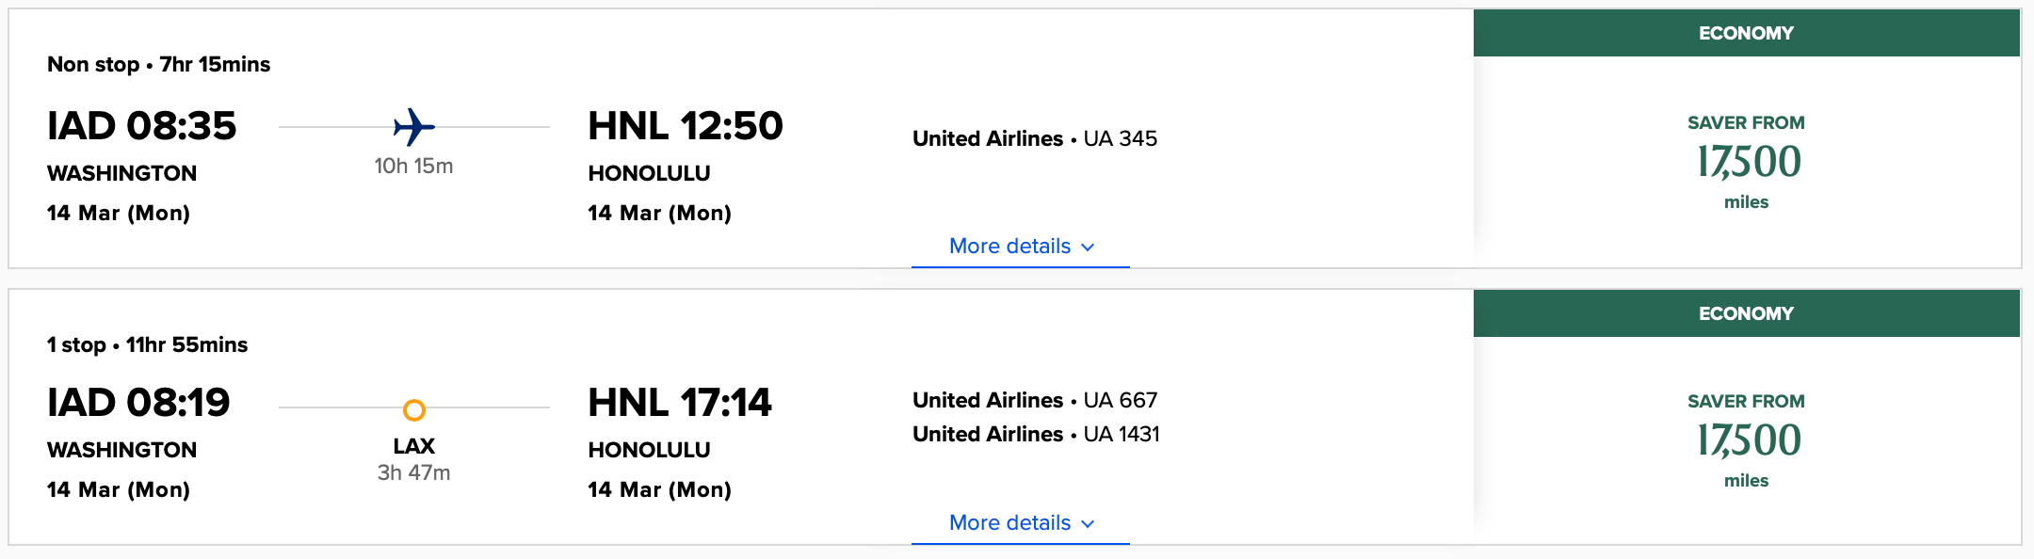The width and height of the screenshot is (2034, 559).
Task: Select the green ECONOMY banner on nonstop flight
Action: click(x=1747, y=33)
